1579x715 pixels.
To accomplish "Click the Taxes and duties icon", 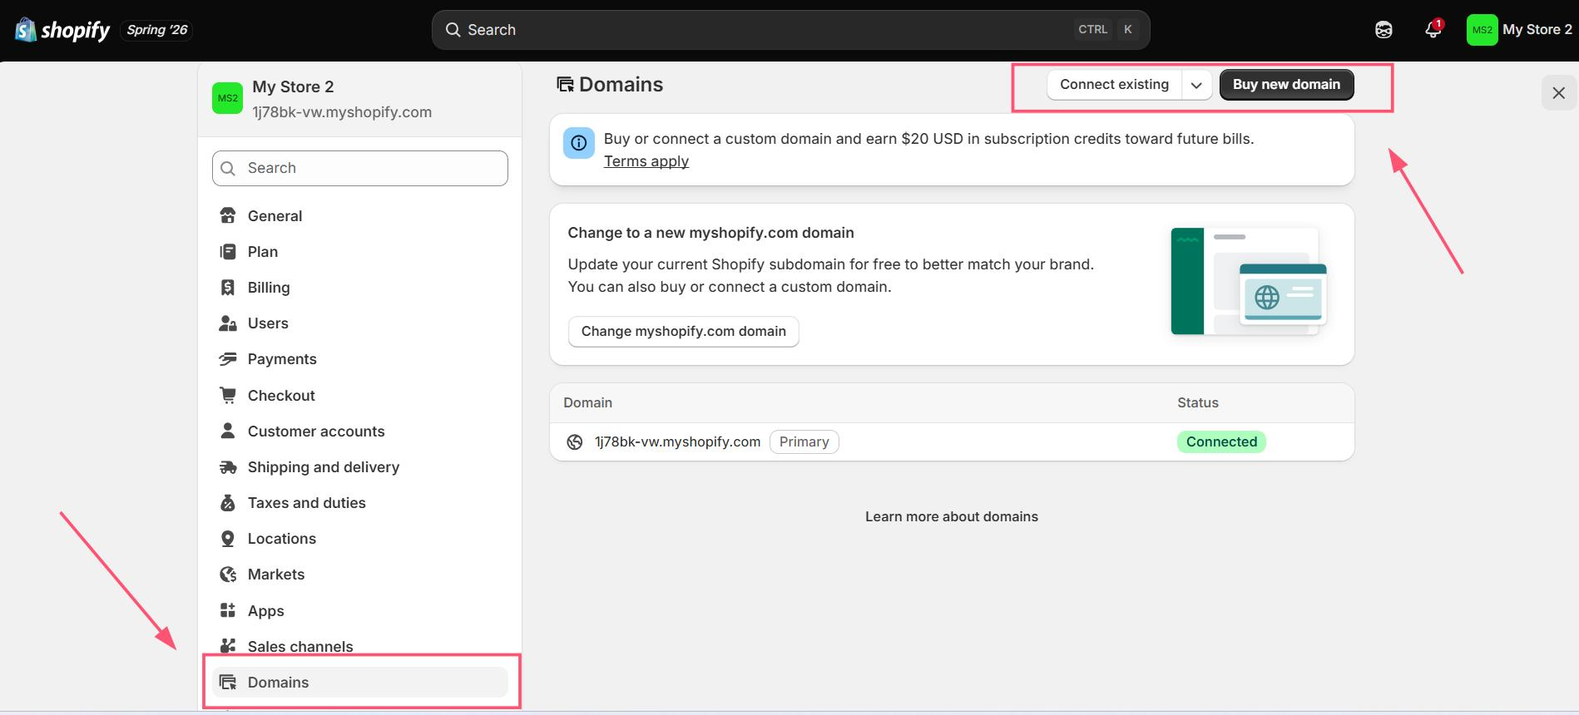I will [228, 503].
